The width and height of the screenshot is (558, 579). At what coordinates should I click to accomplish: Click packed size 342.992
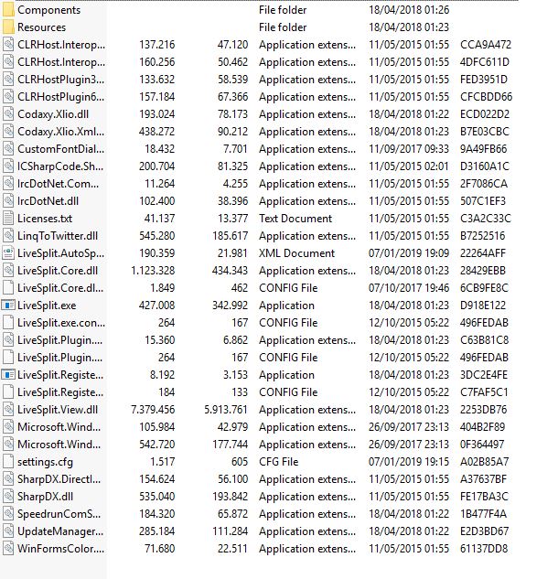[230, 306]
